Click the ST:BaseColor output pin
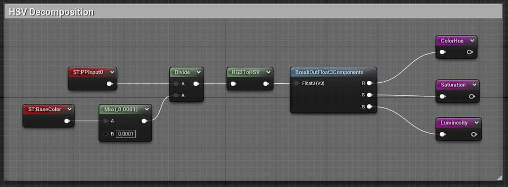508x187 pixels. coord(67,121)
